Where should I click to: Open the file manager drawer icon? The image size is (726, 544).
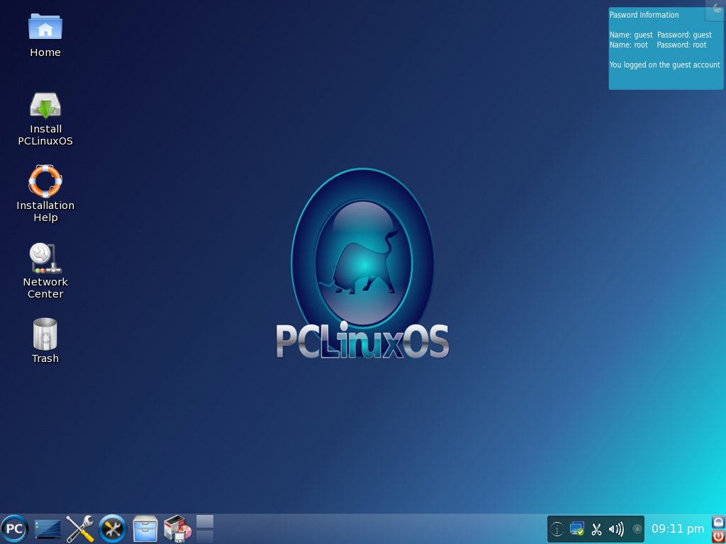pyautogui.click(x=145, y=528)
